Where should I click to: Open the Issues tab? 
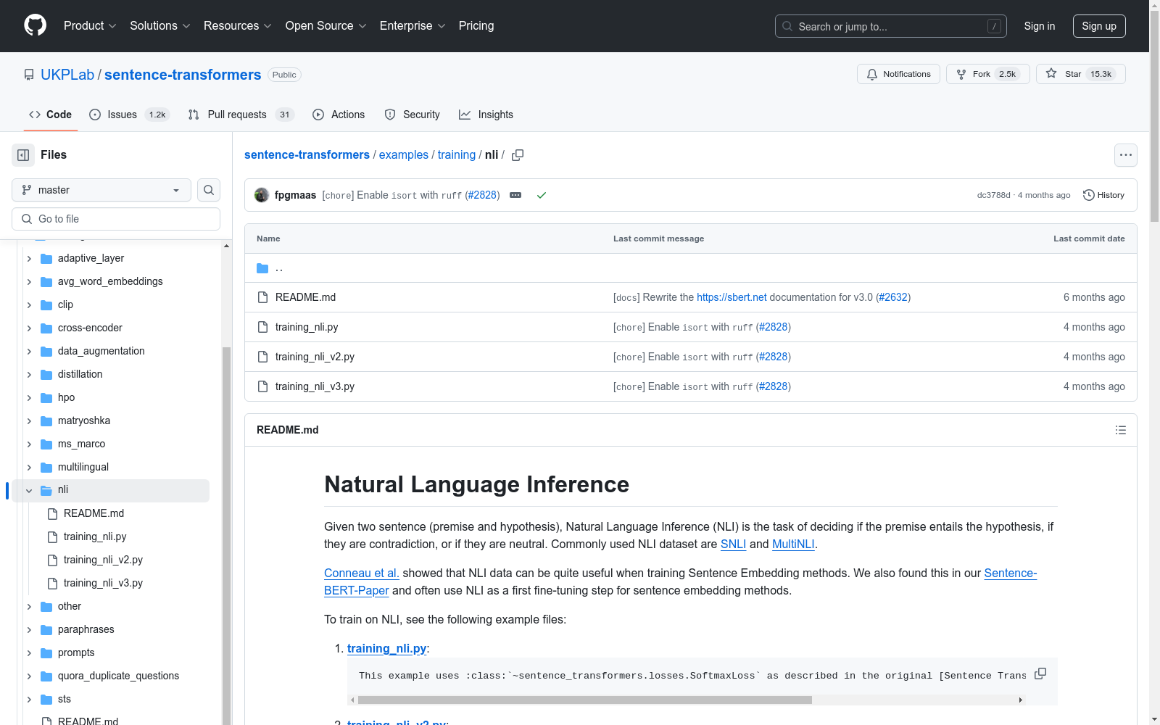pyautogui.click(x=129, y=115)
